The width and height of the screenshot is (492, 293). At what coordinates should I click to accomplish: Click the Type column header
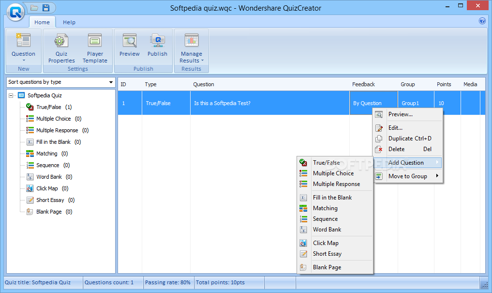(x=166, y=84)
